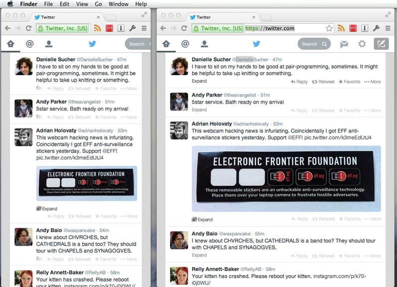The image size is (397, 287).
Task: Favorite Andy Parker tweet in right window
Action: coord(350,111)
